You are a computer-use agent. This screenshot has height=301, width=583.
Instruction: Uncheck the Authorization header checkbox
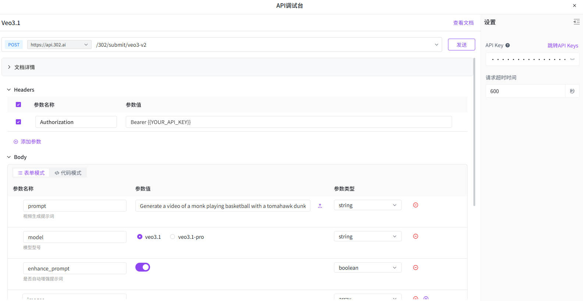coord(18,122)
